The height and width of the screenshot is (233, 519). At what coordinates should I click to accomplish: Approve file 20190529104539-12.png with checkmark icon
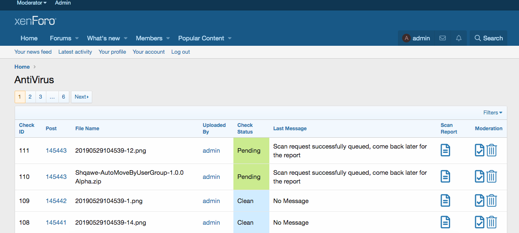480,150
